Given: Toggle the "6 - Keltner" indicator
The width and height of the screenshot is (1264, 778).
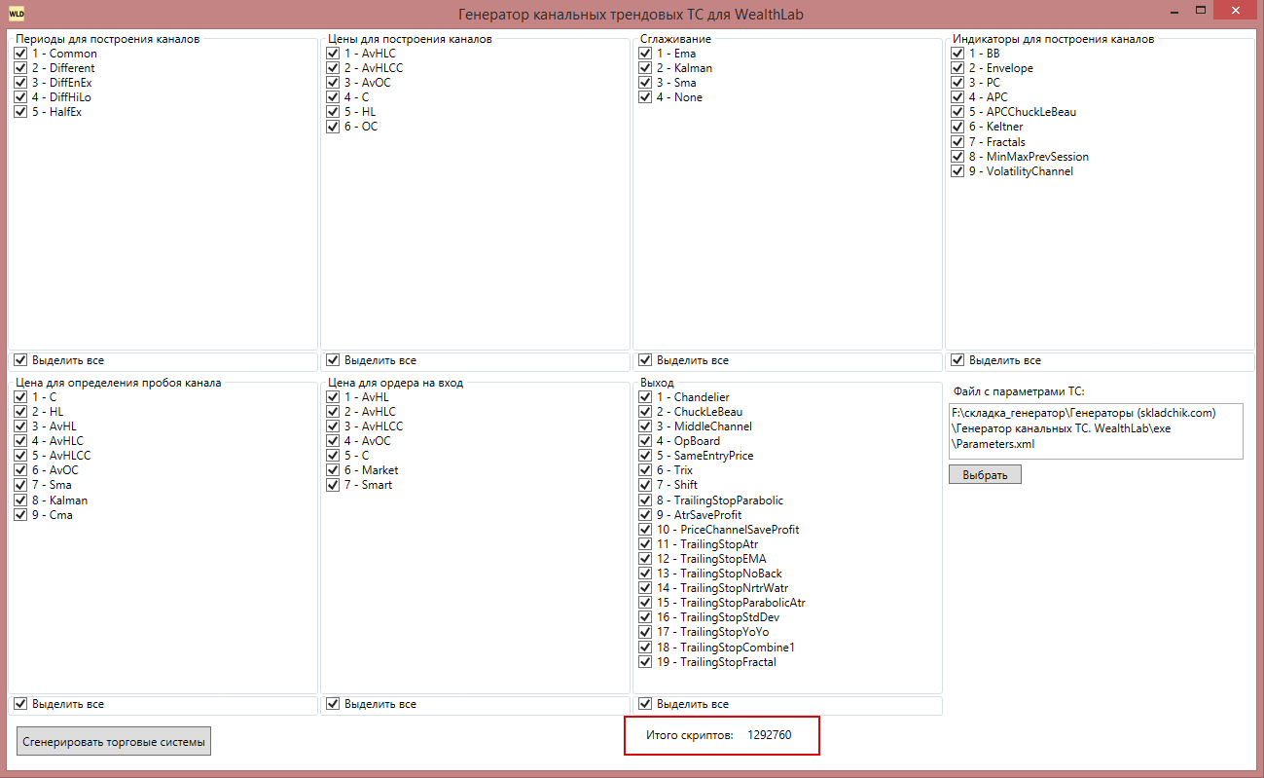Looking at the screenshot, I should 957,127.
